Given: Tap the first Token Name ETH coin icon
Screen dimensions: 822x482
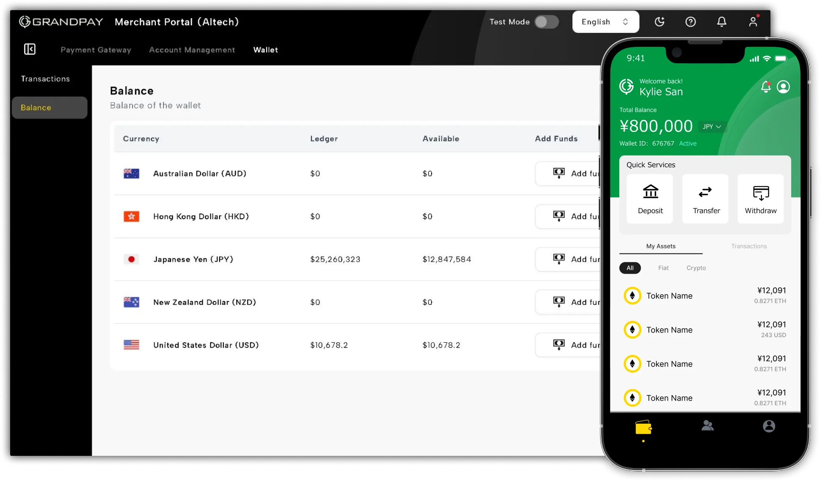Looking at the screenshot, I should pos(632,296).
